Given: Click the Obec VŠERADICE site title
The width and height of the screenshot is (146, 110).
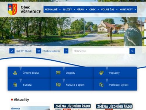Looking at the screenshot, I should tap(31, 9).
